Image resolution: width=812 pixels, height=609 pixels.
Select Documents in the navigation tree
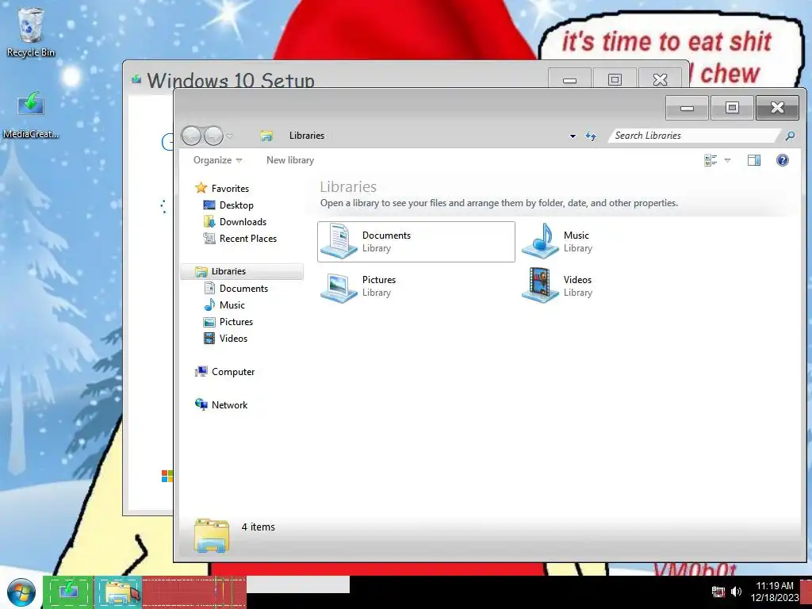tap(243, 289)
